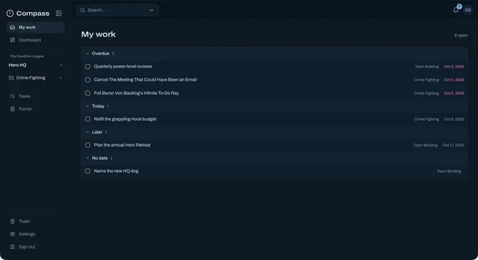Image resolution: width=478 pixels, height=260 pixels.
Task: Collapse the No date section
Action: tap(87, 158)
